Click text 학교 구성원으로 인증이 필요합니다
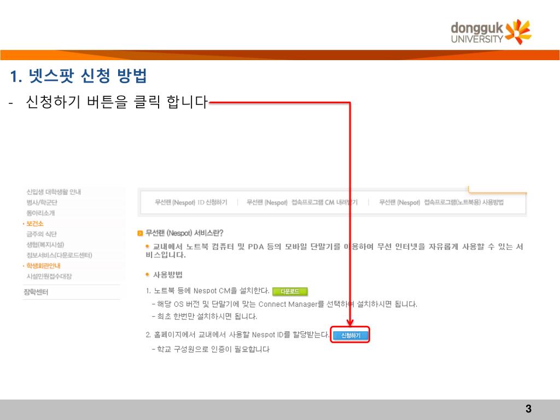Screen dimensions: 560x420 tap(213, 349)
